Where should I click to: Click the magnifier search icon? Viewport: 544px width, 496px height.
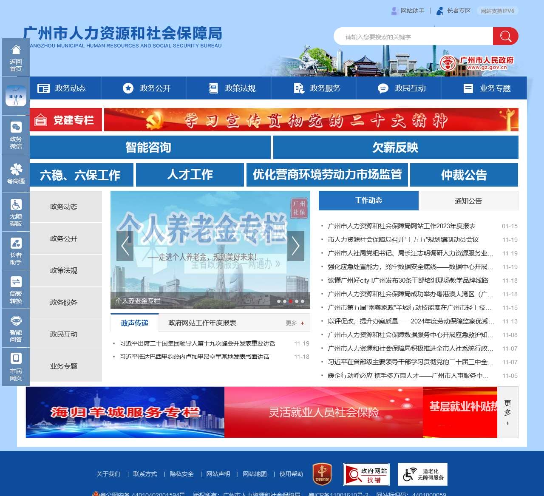[505, 36]
